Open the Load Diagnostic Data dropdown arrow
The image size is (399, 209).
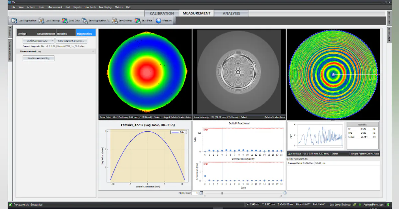coord(53,40)
